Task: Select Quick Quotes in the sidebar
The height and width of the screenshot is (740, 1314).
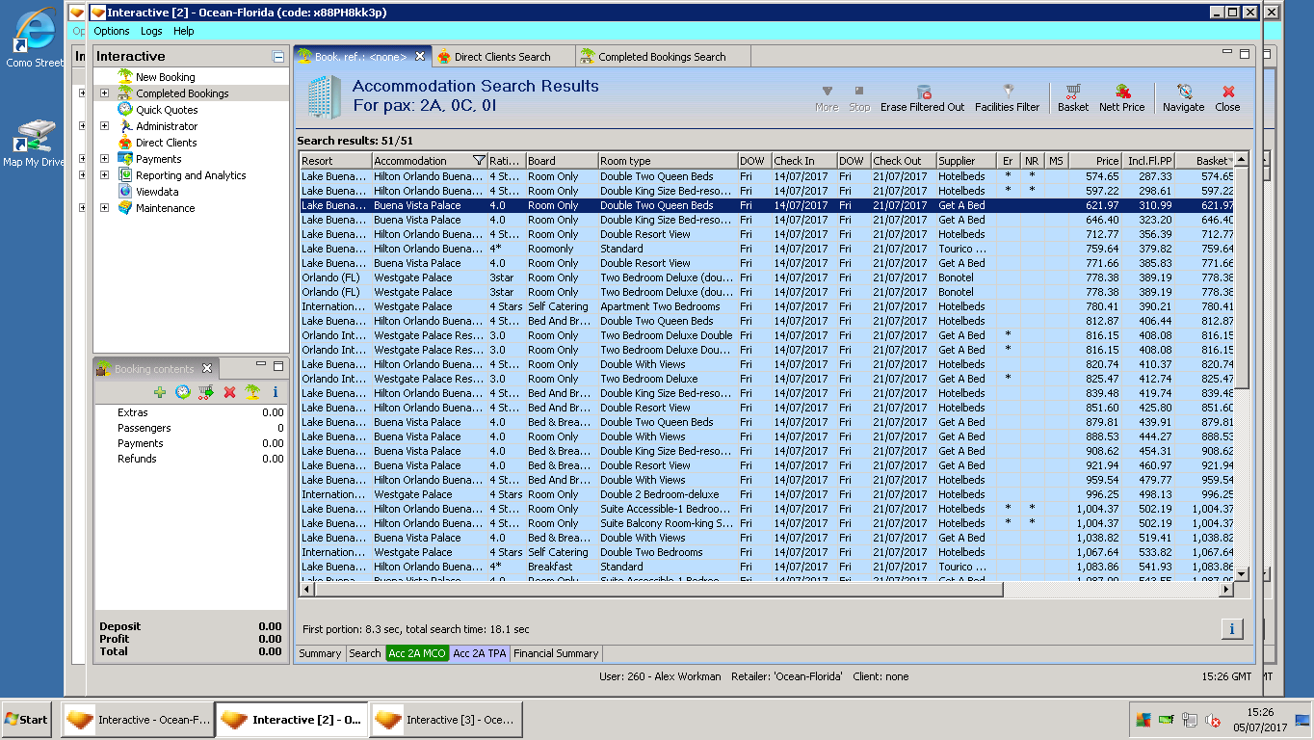Action: coord(167,110)
